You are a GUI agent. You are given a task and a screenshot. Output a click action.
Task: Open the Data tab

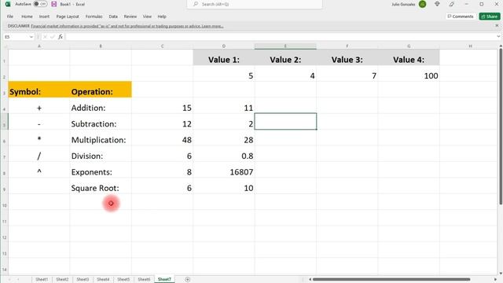[113, 17]
